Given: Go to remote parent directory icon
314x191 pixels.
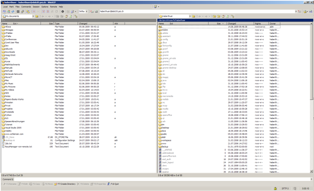Looking at the screenshot, I should pyautogui.click(x=214, y=16).
